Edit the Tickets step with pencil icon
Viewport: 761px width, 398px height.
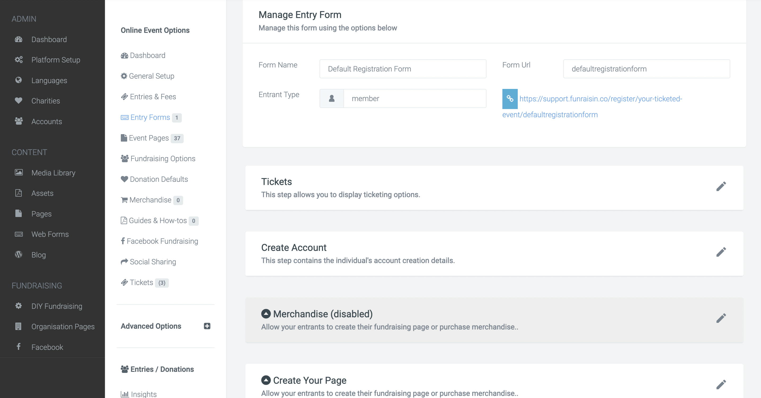tap(721, 187)
